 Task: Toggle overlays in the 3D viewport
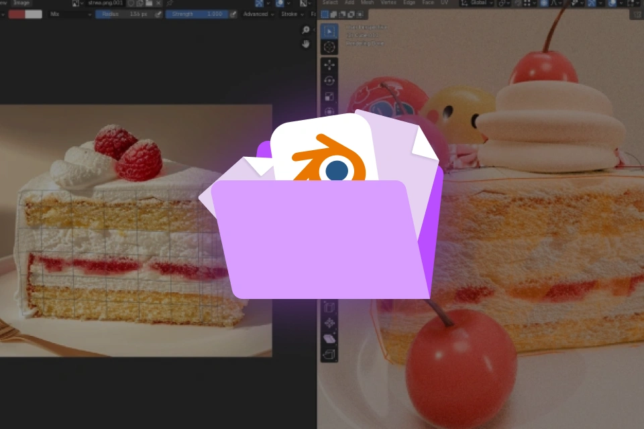612,3
